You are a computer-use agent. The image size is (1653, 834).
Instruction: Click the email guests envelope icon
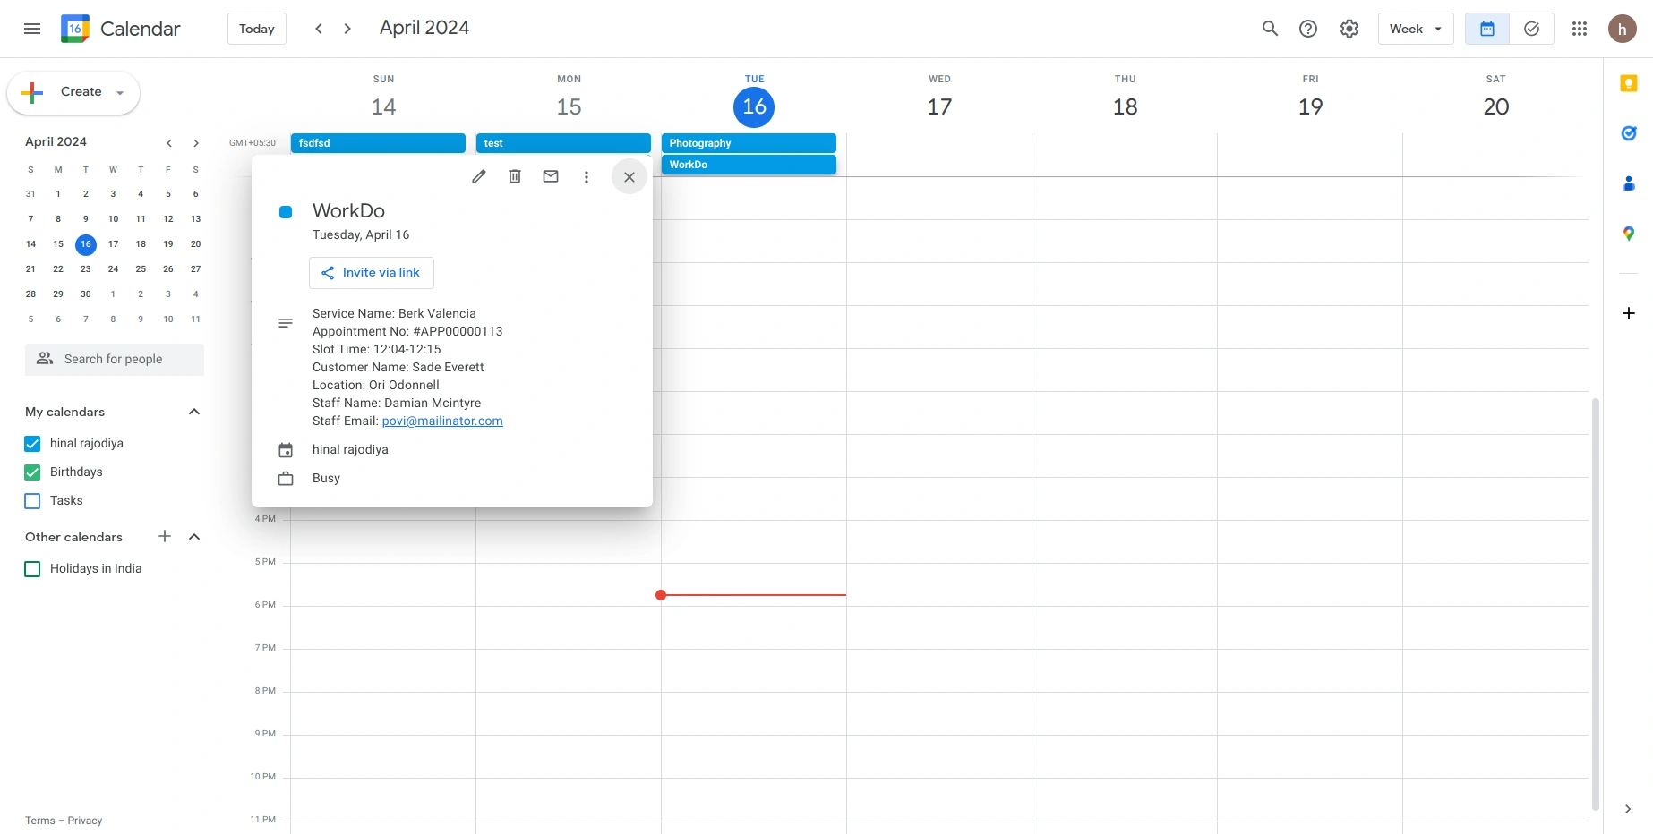pyautogui.click(x=550, y=176)
